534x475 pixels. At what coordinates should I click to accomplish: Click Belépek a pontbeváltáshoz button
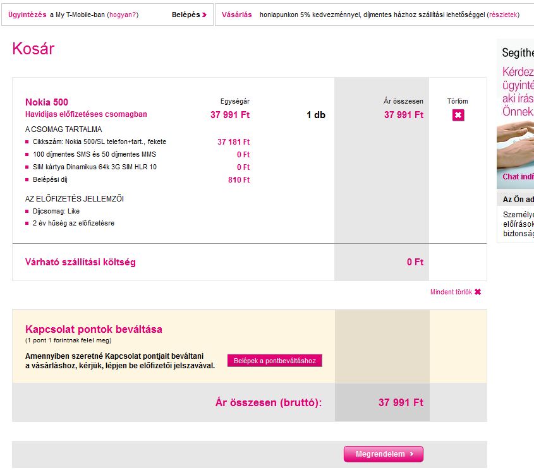click(x=274, y=361)
